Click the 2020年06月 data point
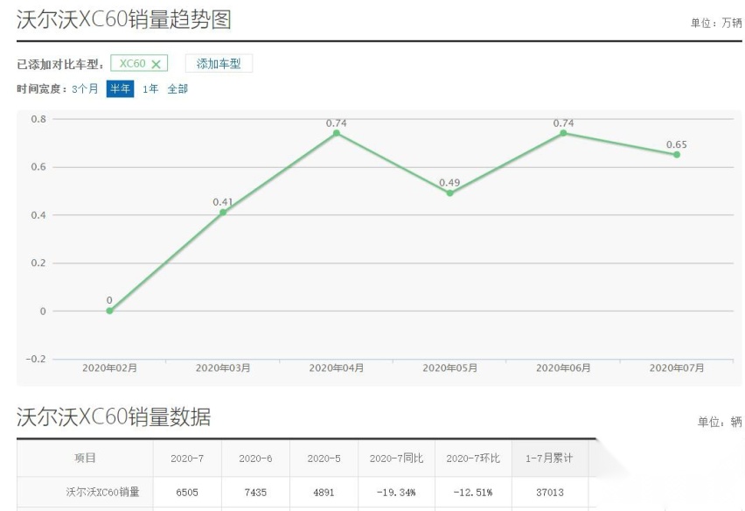Image resolution: width=745 pixels, height=511 pixels. coord(563,133)
